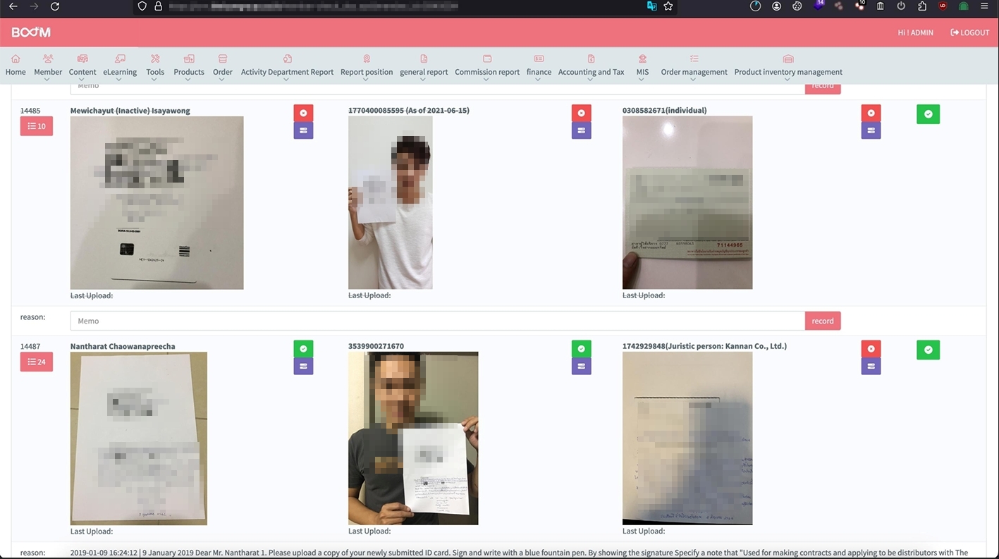Approve member 14485 with the green check toggle
This screenshot has height=559, width=999.
coord(928,113)
